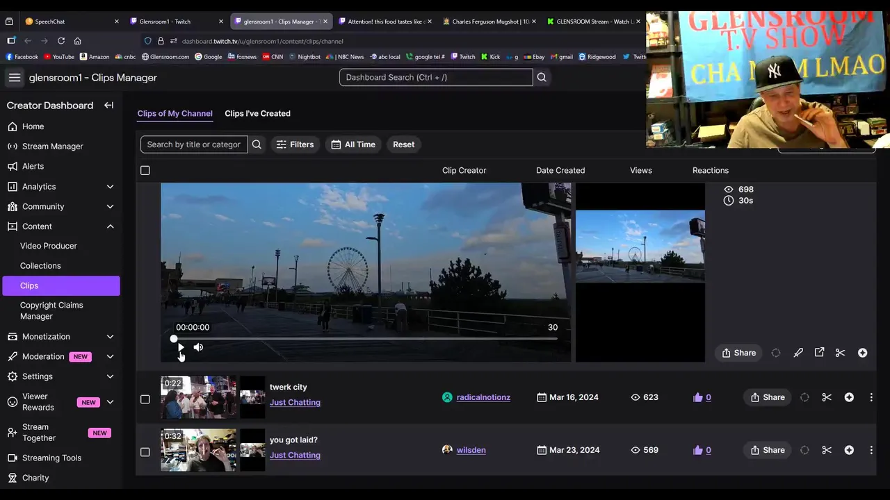Image resolution: width=890 pixels, height=500 pixels.
Task: Open more options for you got laid clip
Action: [871, 450]
